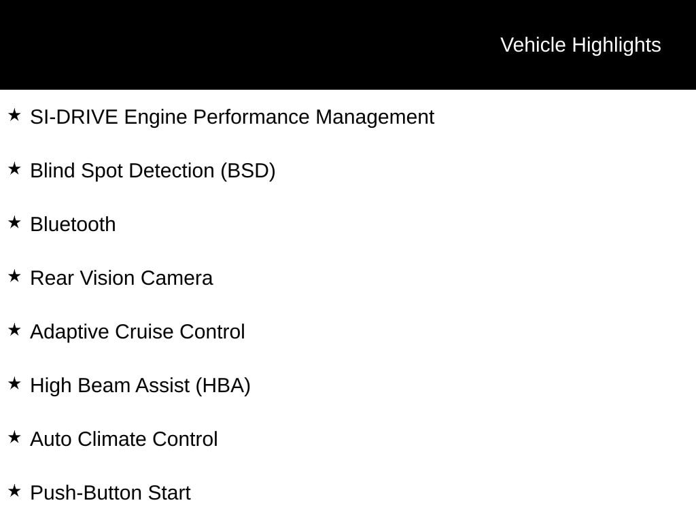Click the Vehicle Highlights heading
This screenshot has width=696, height=522.
click(x=580, y=45)
